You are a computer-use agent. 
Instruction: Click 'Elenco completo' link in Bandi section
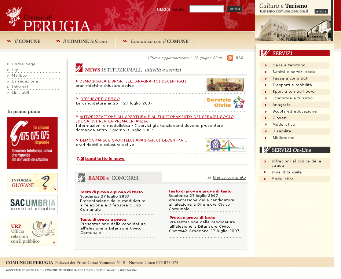pyautogui.click(x=230, y=177)
